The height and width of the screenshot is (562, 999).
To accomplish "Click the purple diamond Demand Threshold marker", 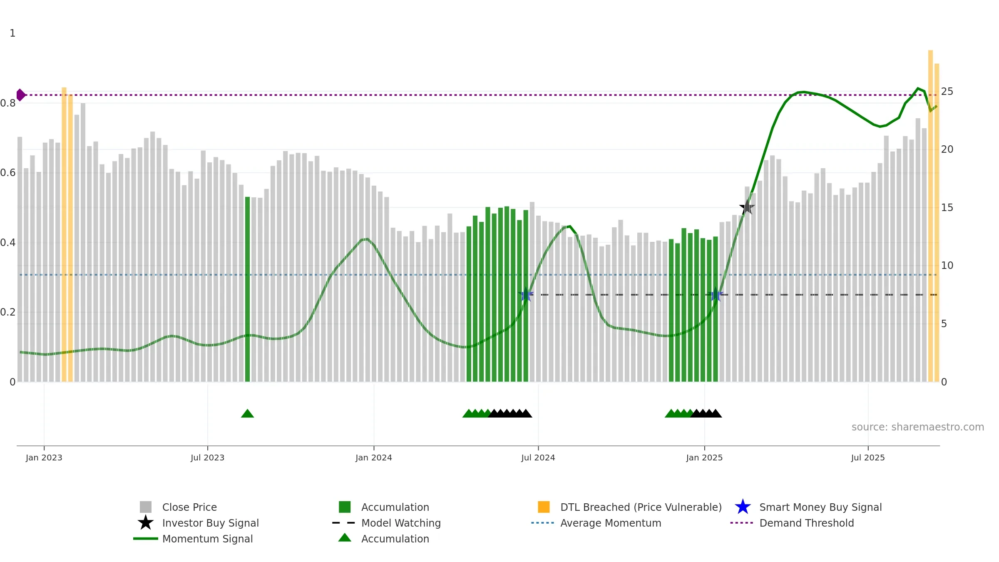I will pyautogui.click(x=21, y=95).
